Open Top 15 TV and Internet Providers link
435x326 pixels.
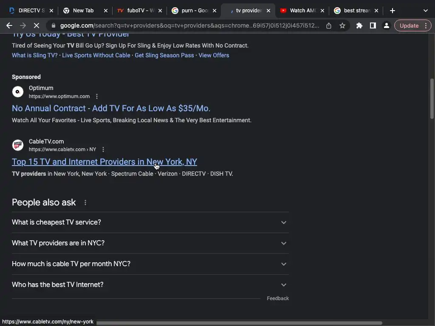[x=105, y=162]
